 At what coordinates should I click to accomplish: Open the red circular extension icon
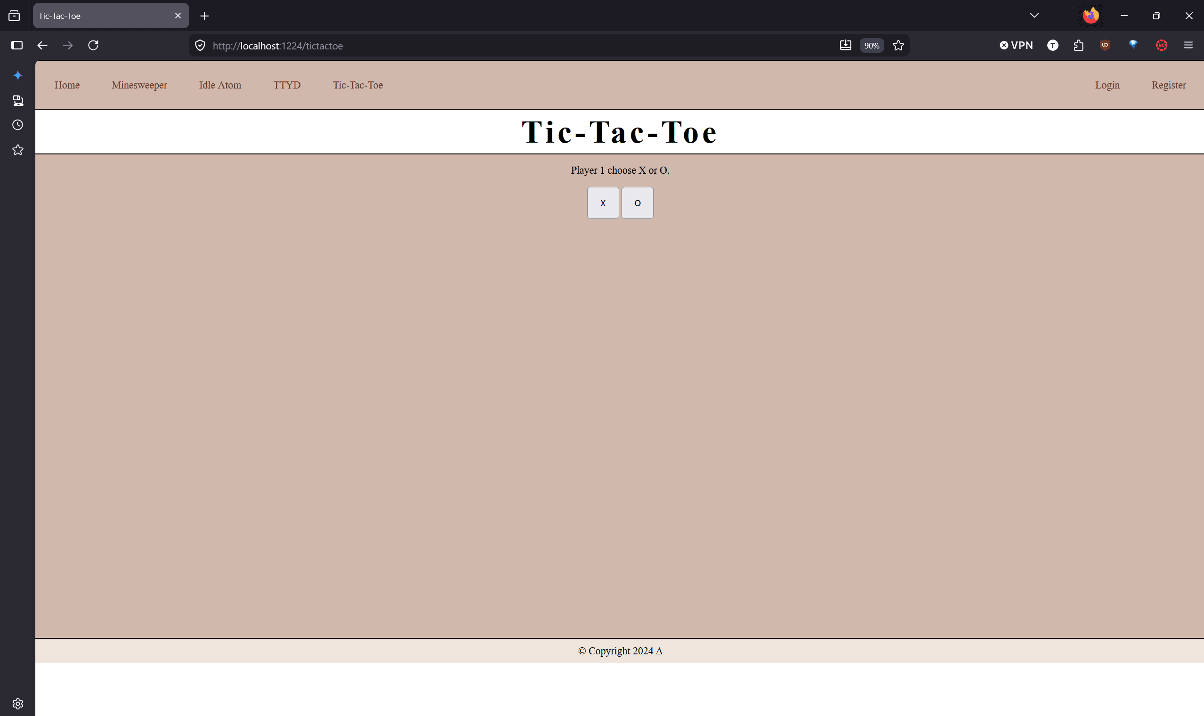[1162, 45]
